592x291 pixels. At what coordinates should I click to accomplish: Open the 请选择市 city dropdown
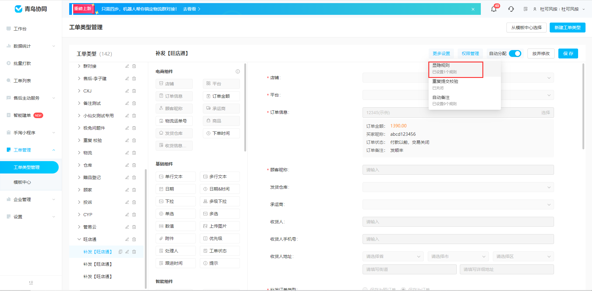(458, 256)
